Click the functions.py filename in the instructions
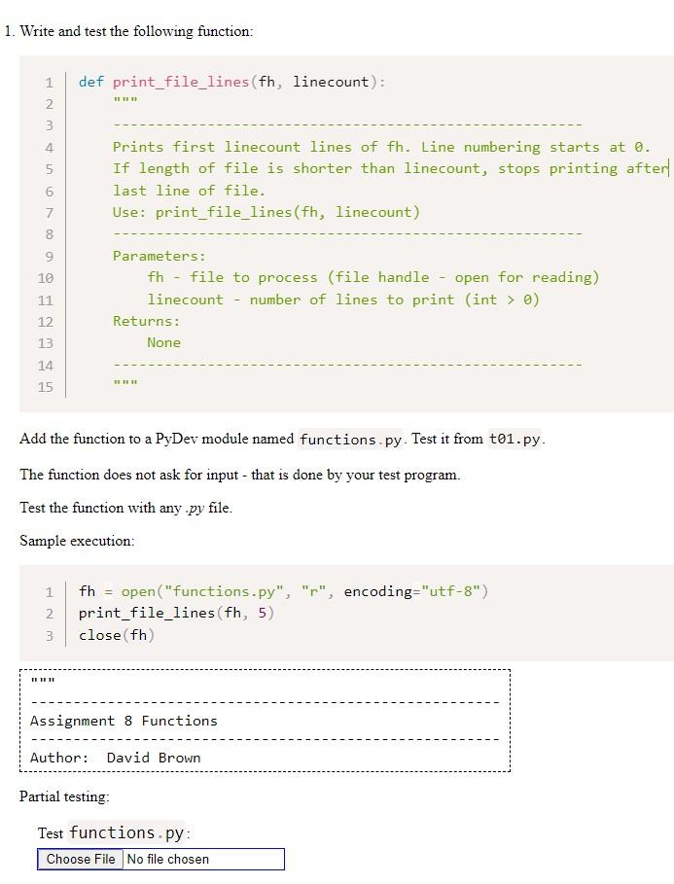The image size is (674, 884). (x=349, y=439)
